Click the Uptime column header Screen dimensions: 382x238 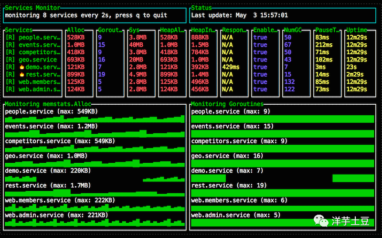click(357, 30)
